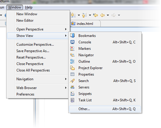Click the Last Edit Location icon
The height and width of the screenshot is (128, 161).
[95, 15]
